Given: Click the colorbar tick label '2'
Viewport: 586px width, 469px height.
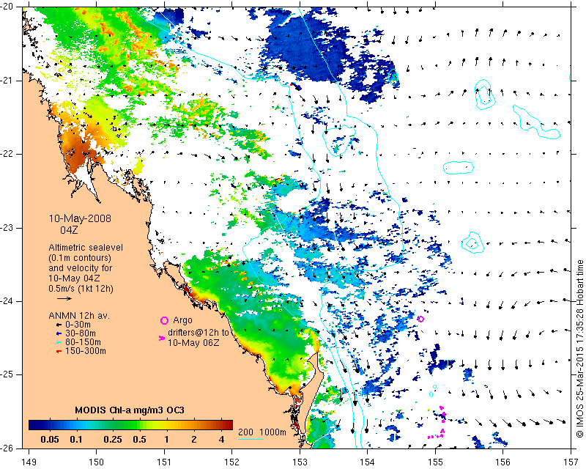Looking at the screenshot, I should pyautogui.click(x=194, y=439).
